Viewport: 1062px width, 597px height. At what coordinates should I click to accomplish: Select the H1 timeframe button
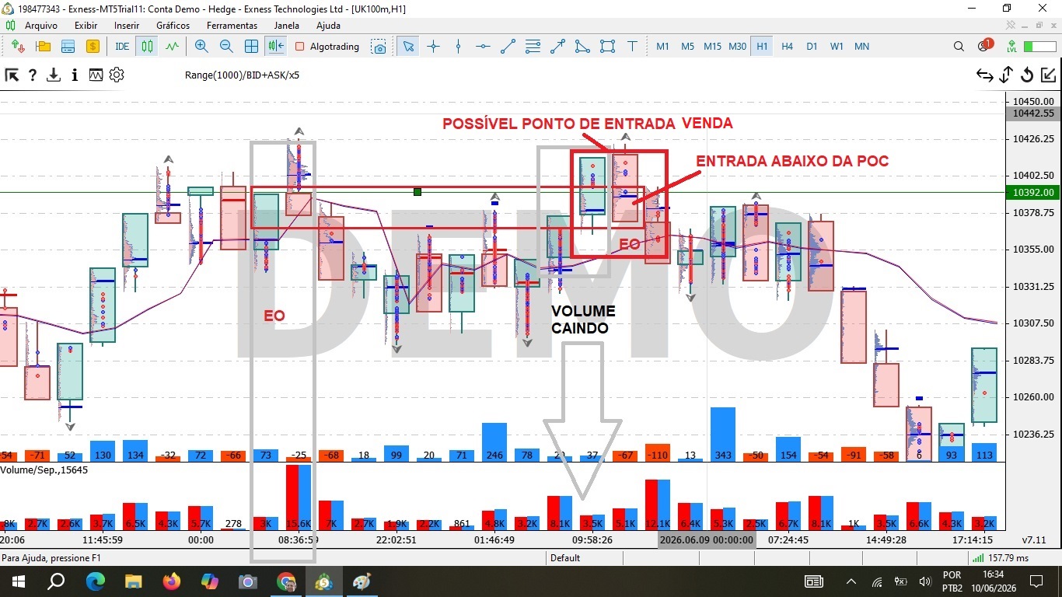tap(762, 47)
